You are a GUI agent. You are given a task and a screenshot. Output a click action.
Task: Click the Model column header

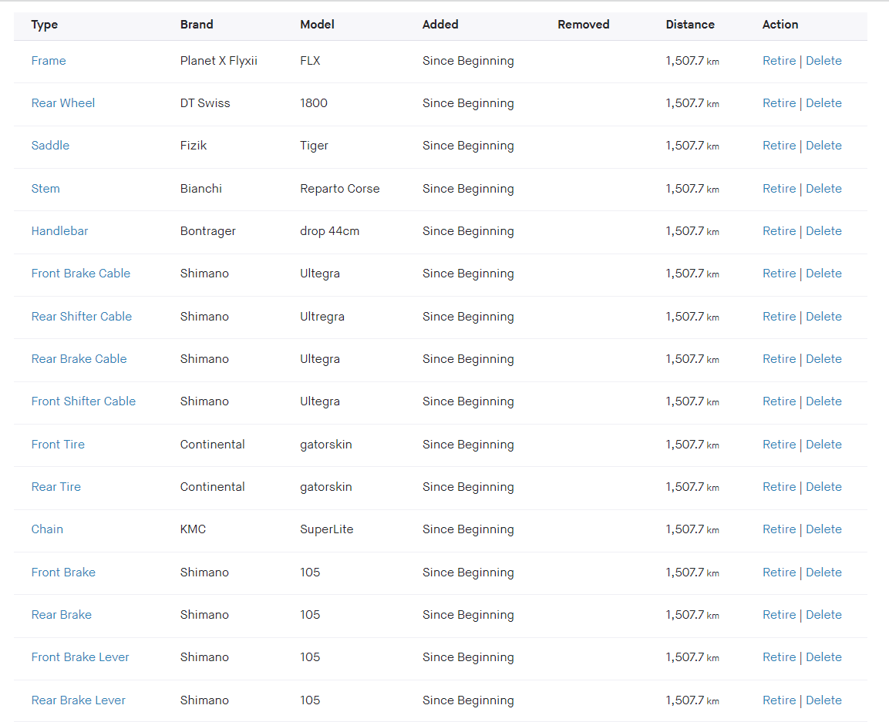(317, 25)
